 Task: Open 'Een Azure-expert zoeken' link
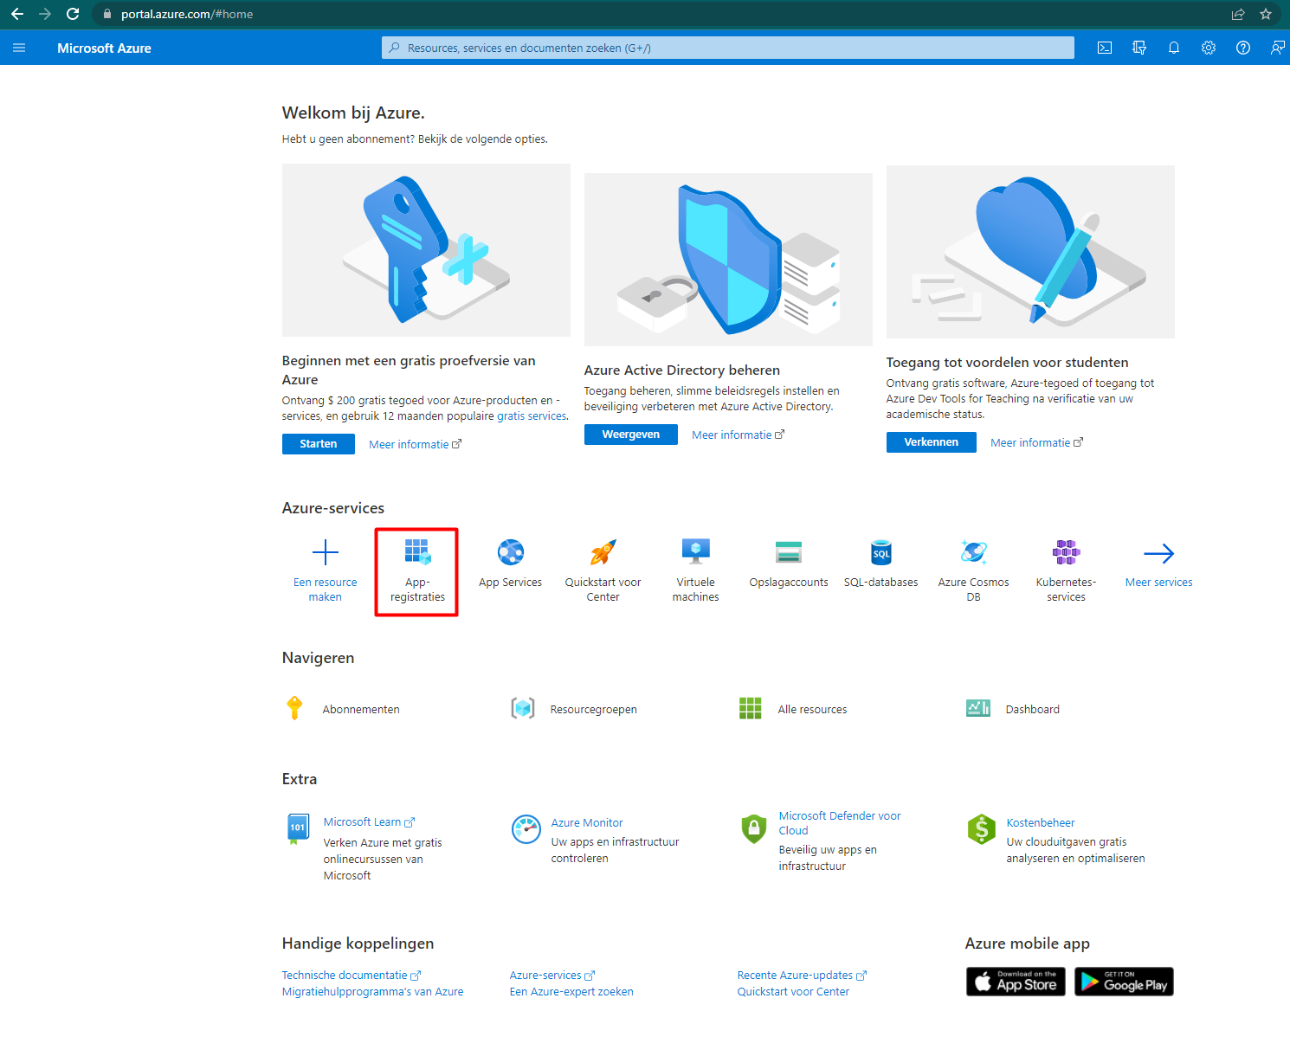click(x=571, y=992)
